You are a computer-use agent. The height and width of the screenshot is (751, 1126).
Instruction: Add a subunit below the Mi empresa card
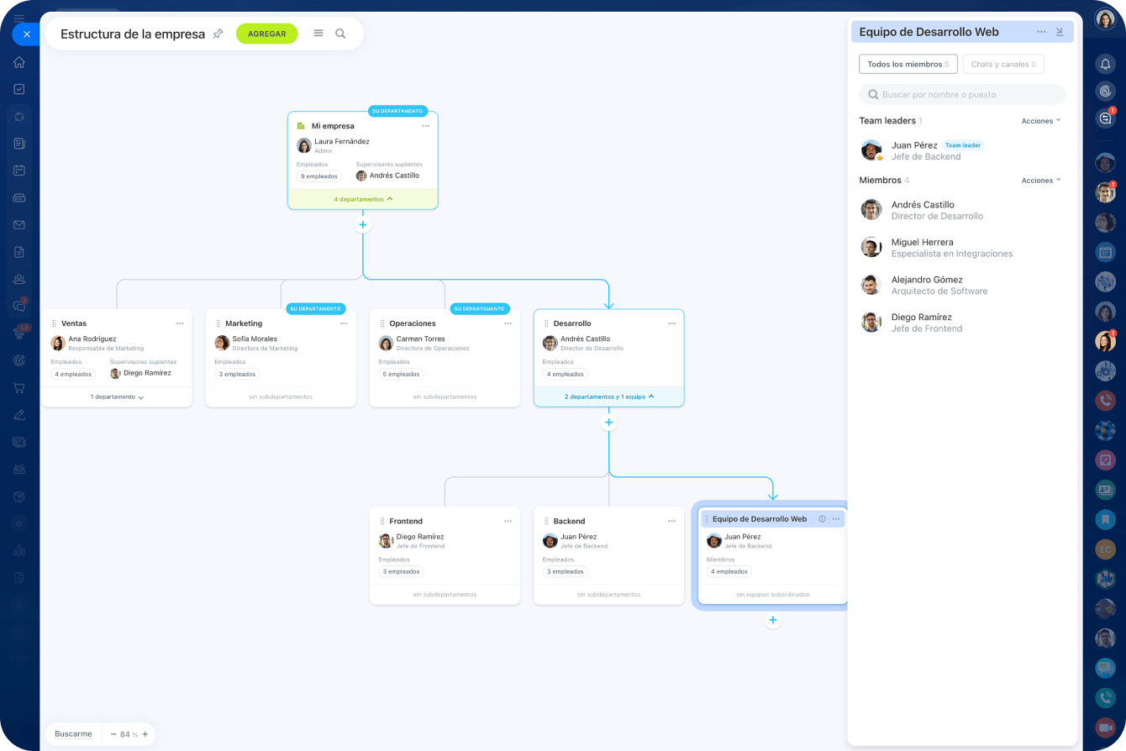point(363,225)
